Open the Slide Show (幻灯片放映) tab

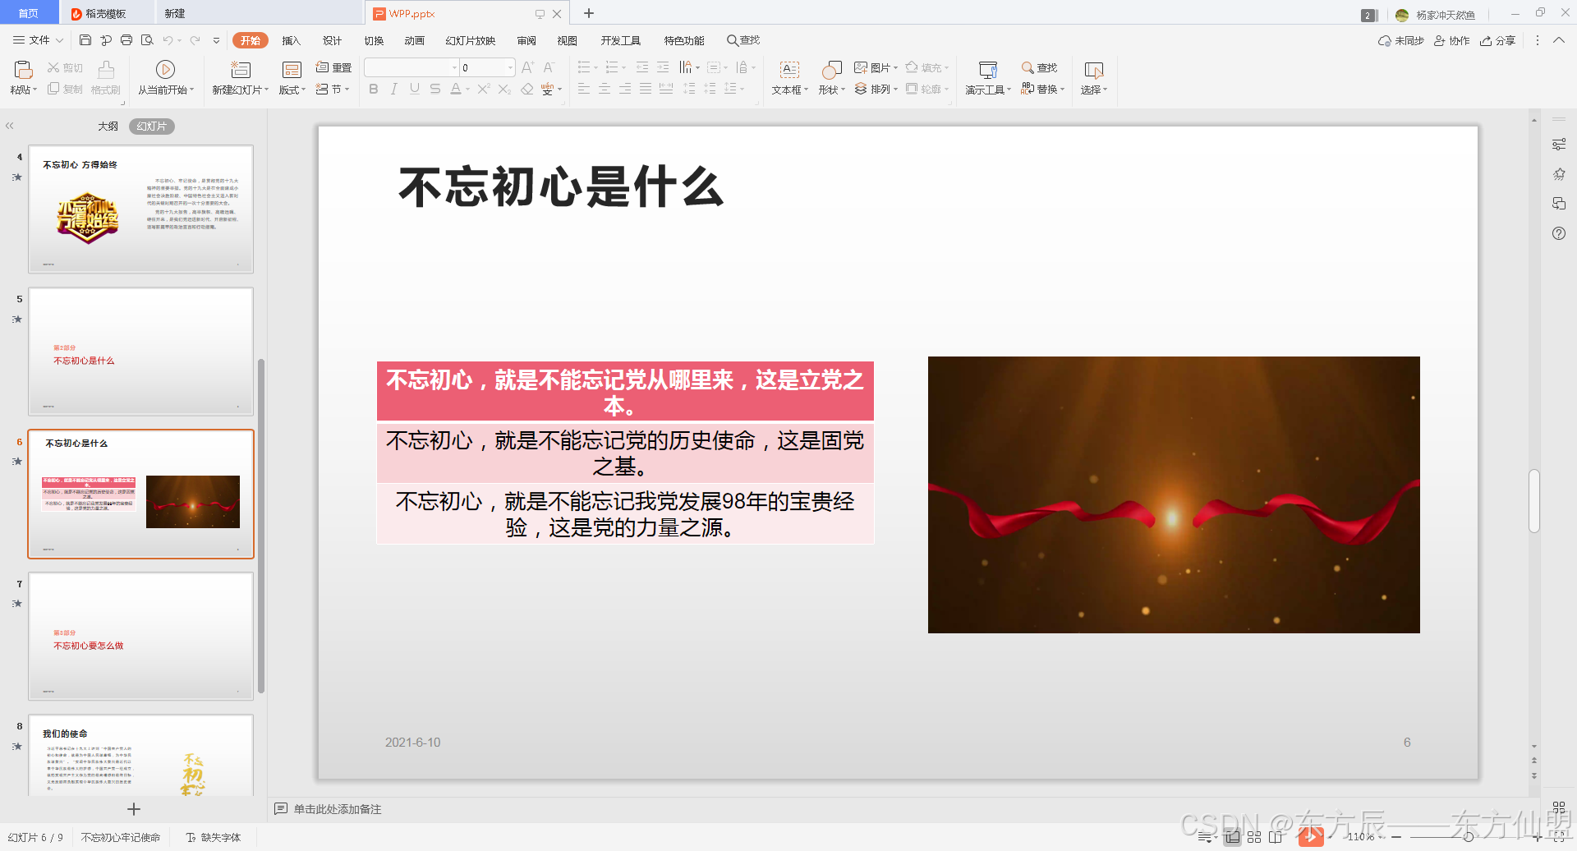coord(471,40)
